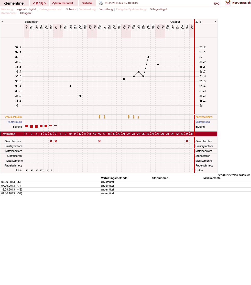Screen dimensions: 251x285
Task: Click the next-cycle arrow after #18
Action: (x=45, y=3)
